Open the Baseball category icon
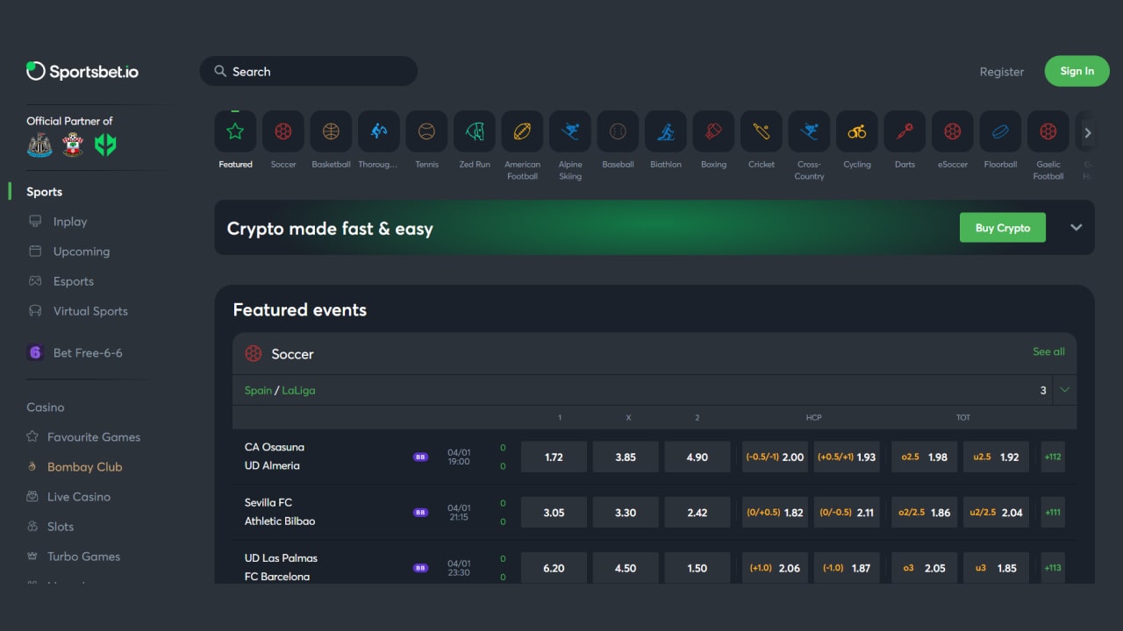 point(618,131)
